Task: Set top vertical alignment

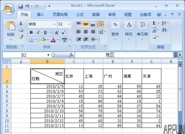Action: click(79, 24)
